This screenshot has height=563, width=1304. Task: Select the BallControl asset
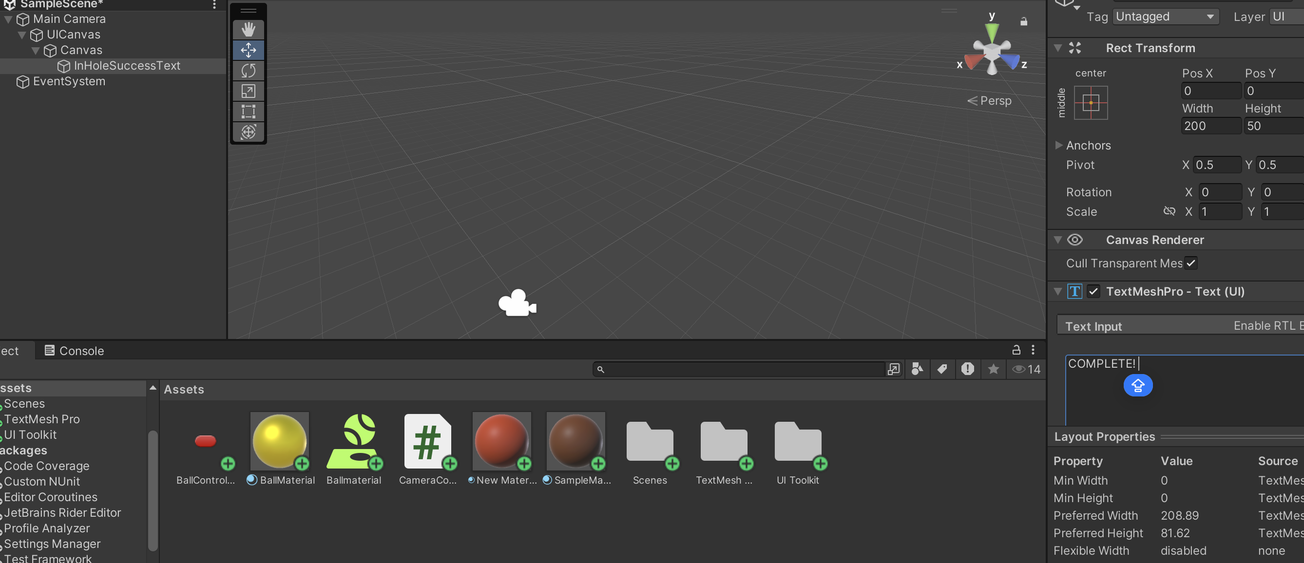pyautogui.click(x=206, y=449)
